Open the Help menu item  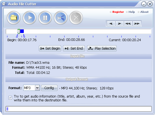pyautogui.click(x=131, y=12)
